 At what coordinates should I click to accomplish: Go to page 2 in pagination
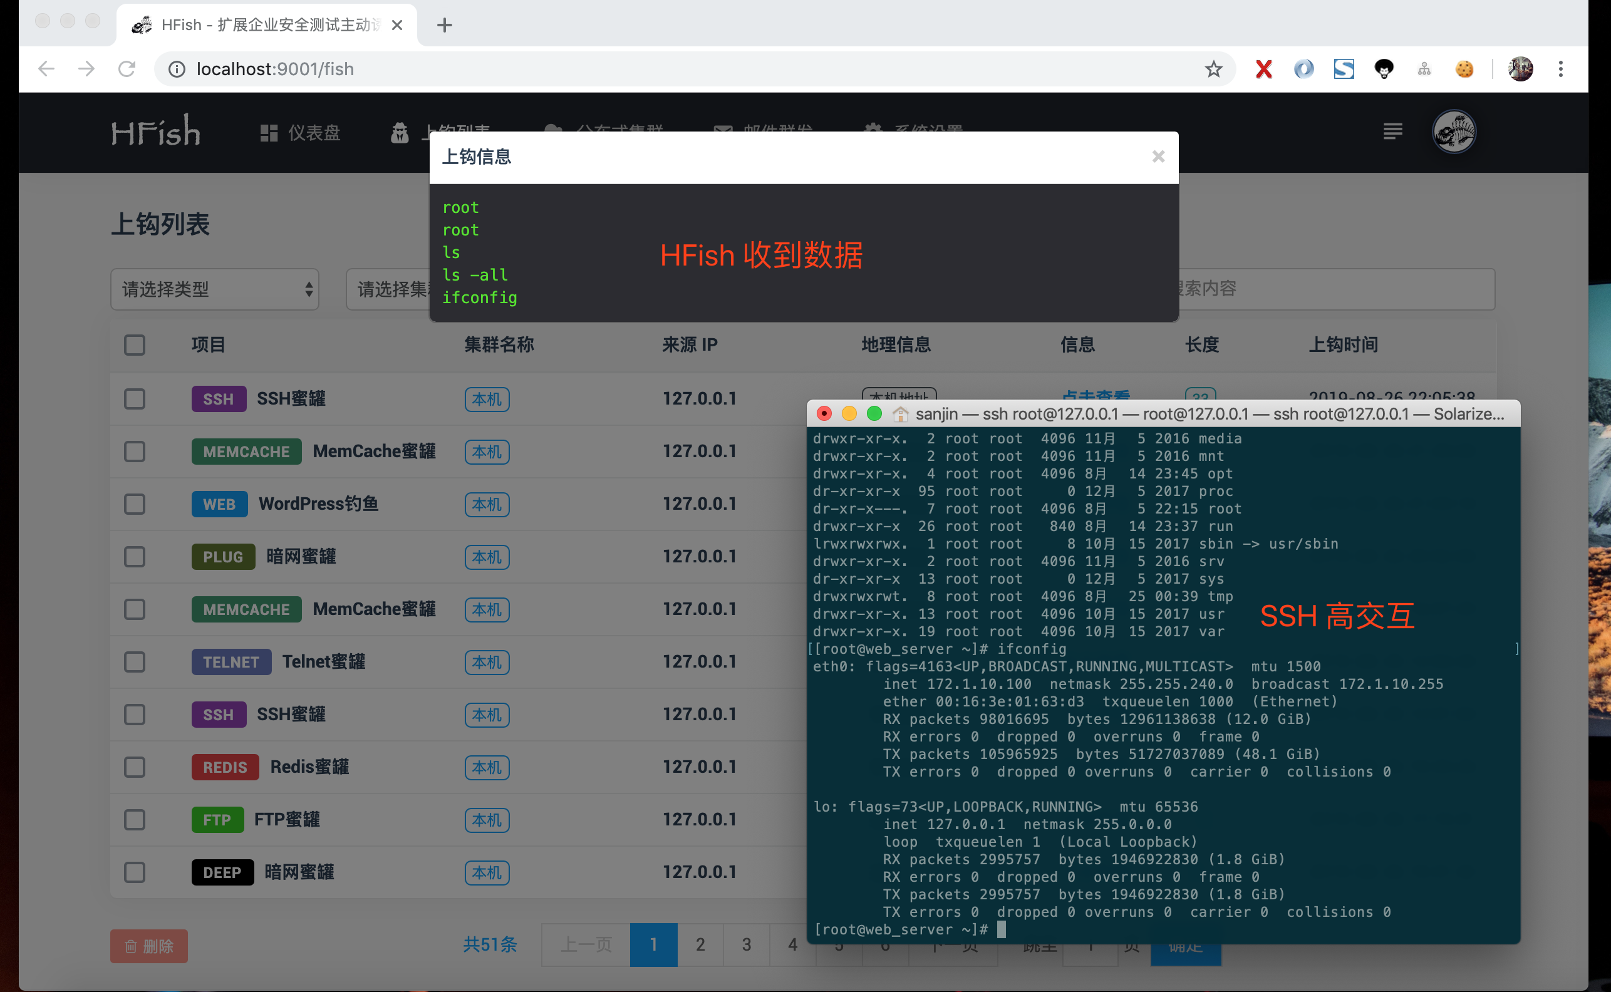click(x=700, y=945)
